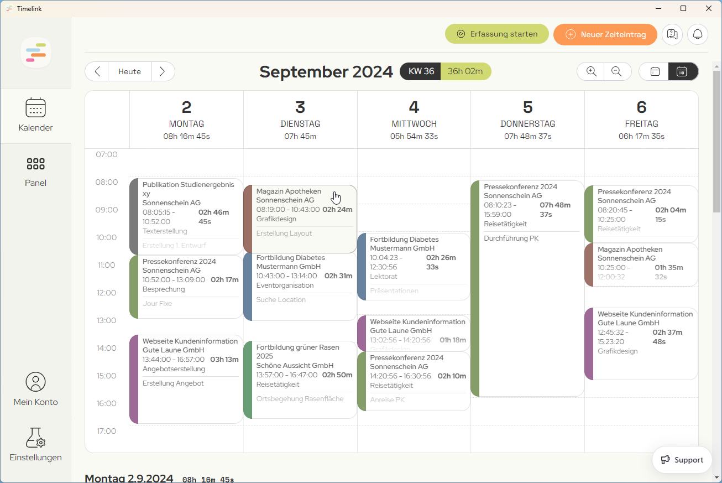Open Tuesday Fortbildung Diabetes Eventorganisation entry
The height and width of the screenshot is (483, 722).
[300, 287]
